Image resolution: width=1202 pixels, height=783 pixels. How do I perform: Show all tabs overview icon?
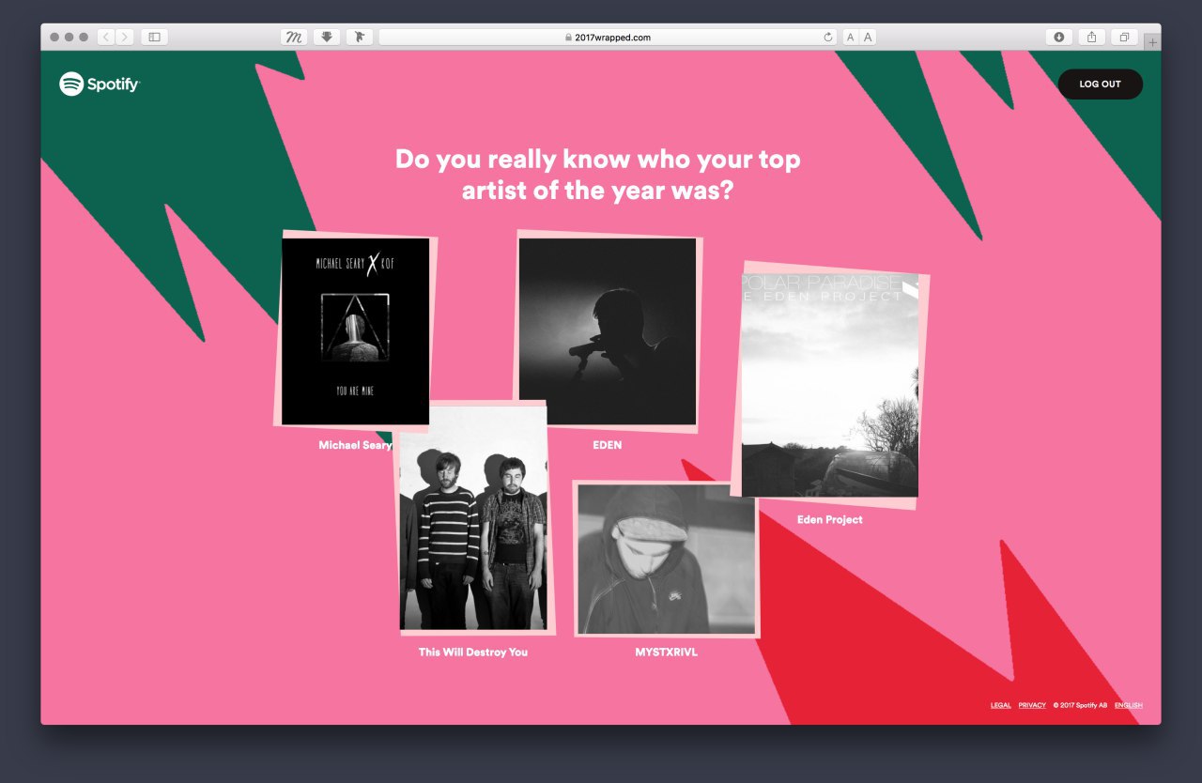click(1124, 38)
